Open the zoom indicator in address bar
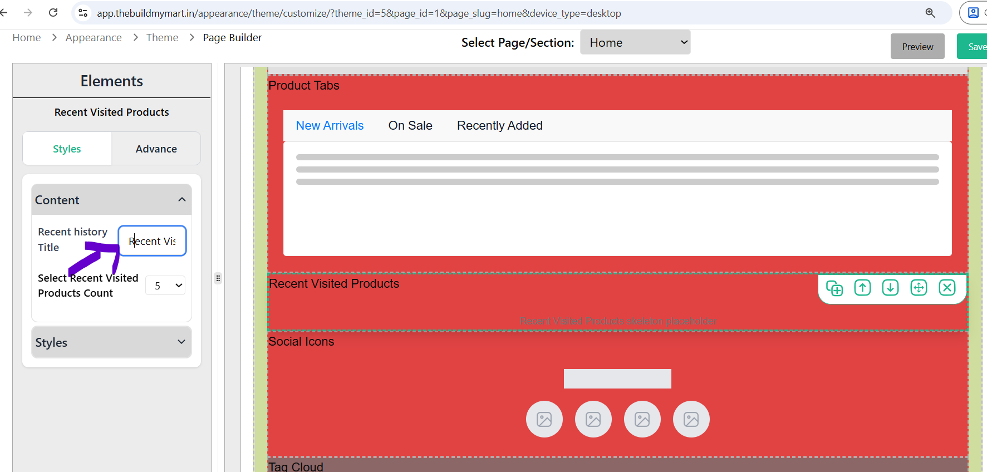 coord(930,13)
